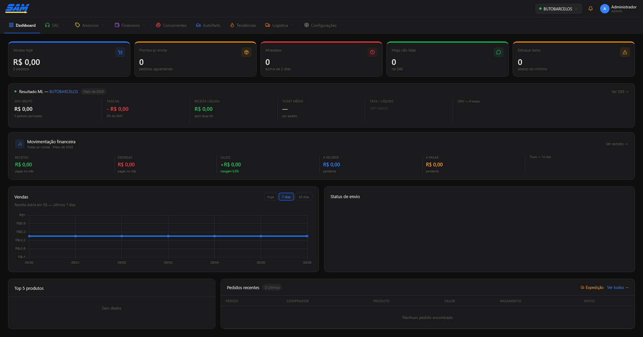Click the 'Sem dados' text in Top 5 produtos
The width and height of the screenshot is (643, 337).
click(112, 308)
